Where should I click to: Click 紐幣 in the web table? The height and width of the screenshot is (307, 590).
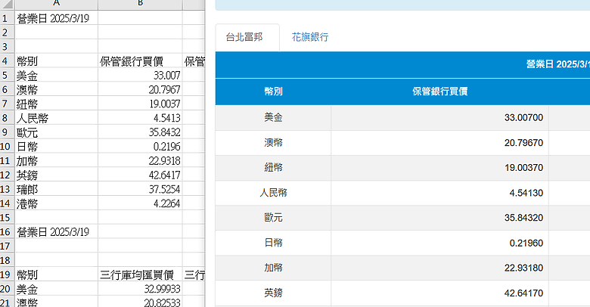[x=273, y=167]
